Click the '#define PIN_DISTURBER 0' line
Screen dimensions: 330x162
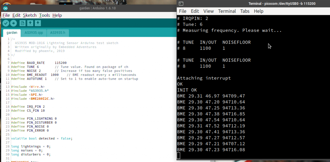pyautogui.click(x=34, y=122)
